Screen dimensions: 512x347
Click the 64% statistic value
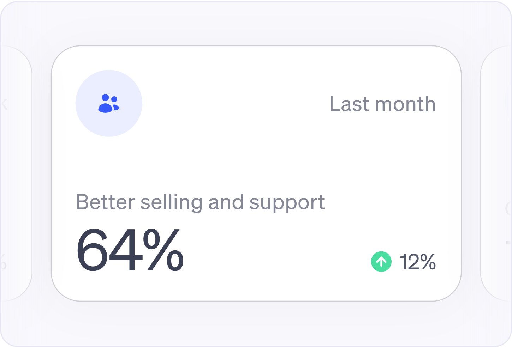tap(130, 250)
